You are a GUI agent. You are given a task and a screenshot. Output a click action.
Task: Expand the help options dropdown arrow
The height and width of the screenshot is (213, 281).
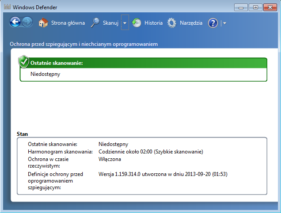(x=224, y=23)
